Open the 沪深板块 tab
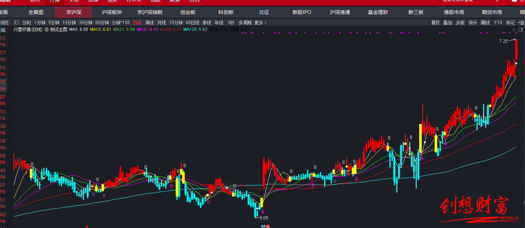Screen dimensions: 525x228 tap(112, 12)
